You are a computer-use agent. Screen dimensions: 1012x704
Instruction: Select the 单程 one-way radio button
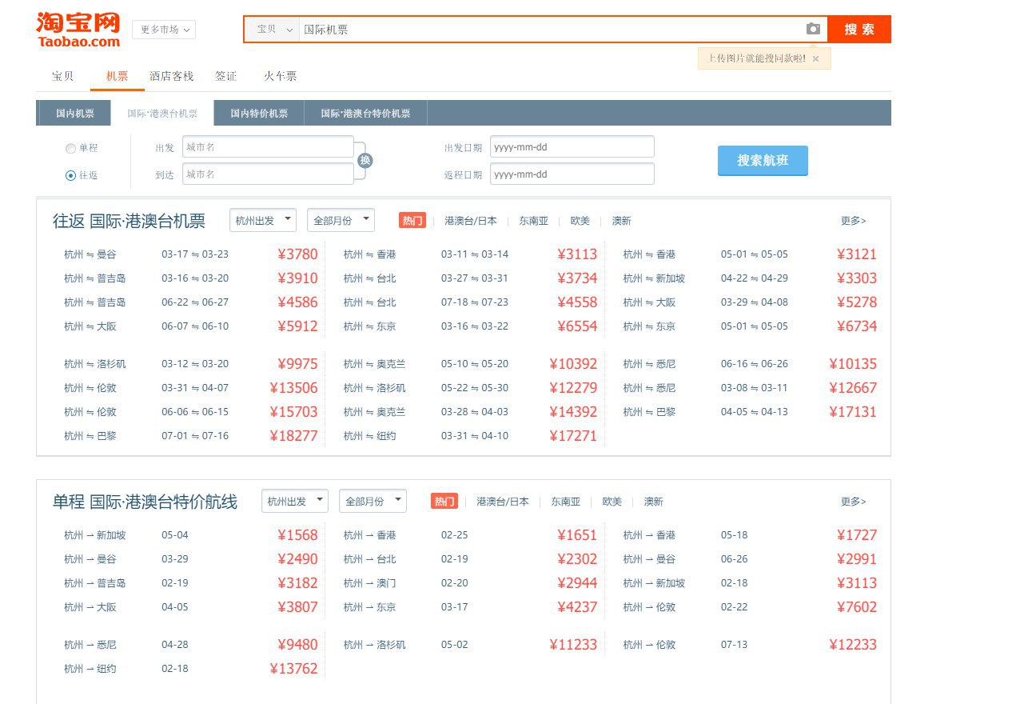coord(71,148)
